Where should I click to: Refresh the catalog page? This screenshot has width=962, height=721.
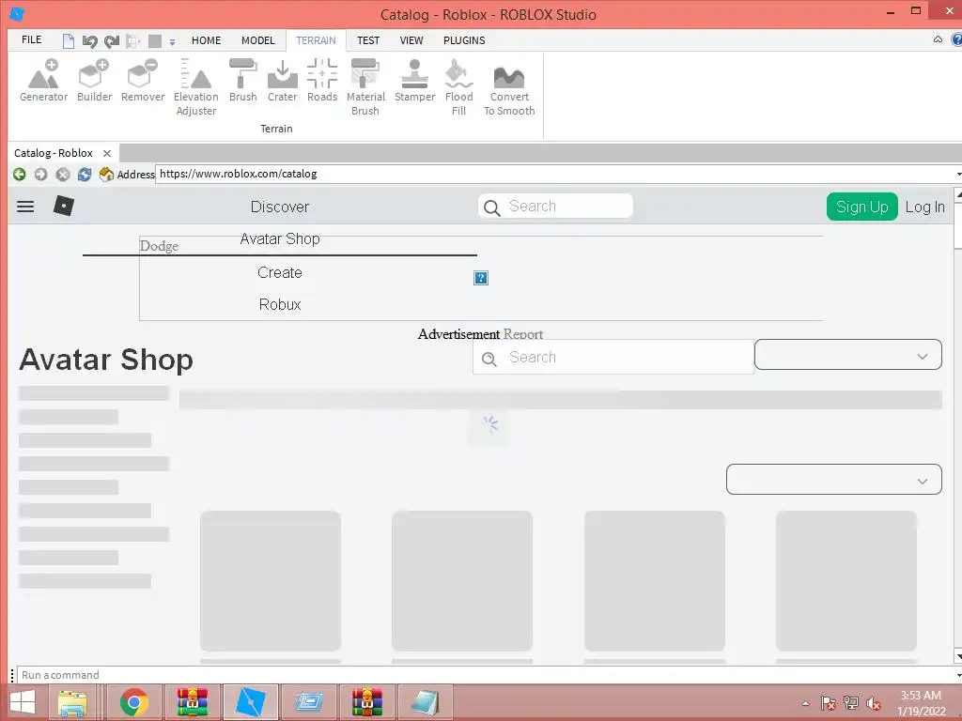(84, 174)
